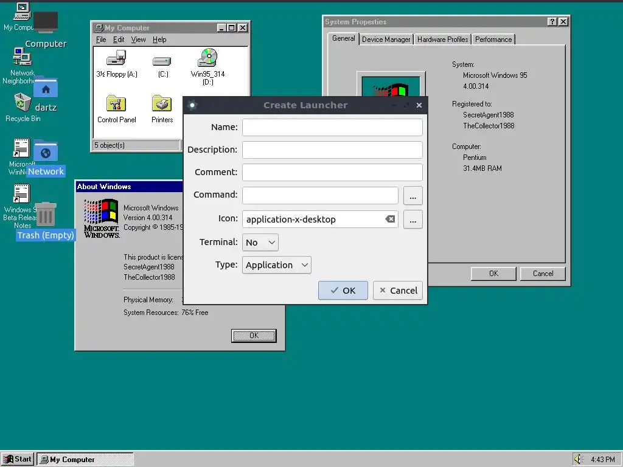
Task: Click the Windows Beta Release Notes icon
Action: (x=21, y=193)
